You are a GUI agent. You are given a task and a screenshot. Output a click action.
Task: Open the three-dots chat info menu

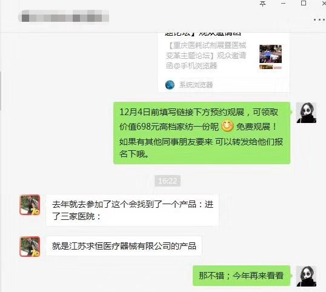319,20
